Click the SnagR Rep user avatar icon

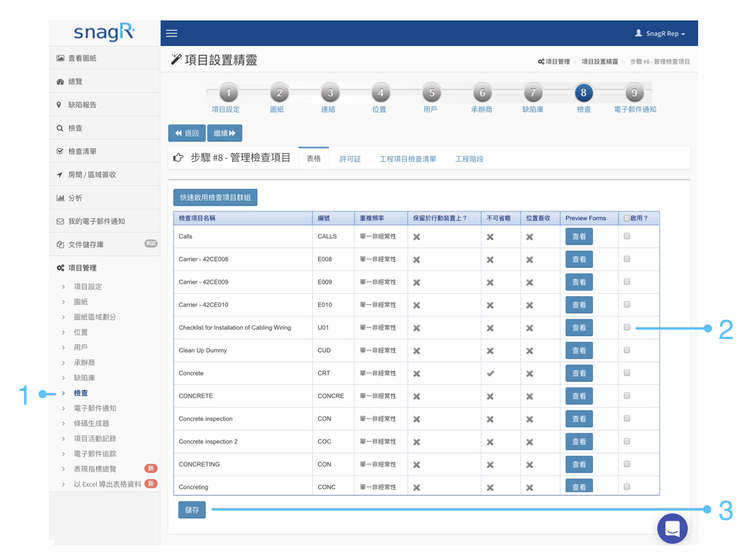[x=639, y=33]
